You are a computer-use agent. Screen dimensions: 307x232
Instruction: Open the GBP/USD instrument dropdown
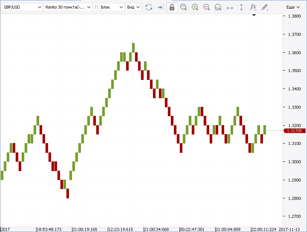click(x=22, y=7)
